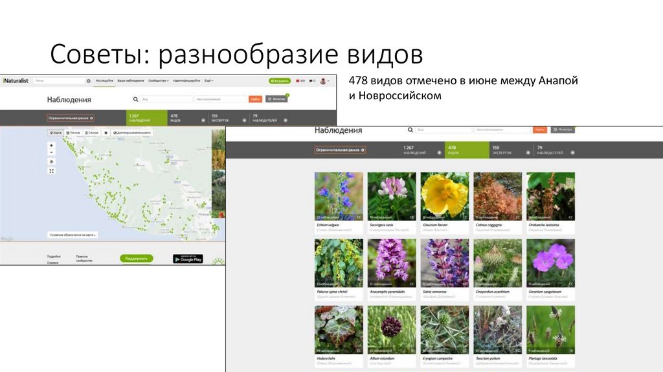
Task: Open the red notifications icon in the header
Action: coord(300,81)
